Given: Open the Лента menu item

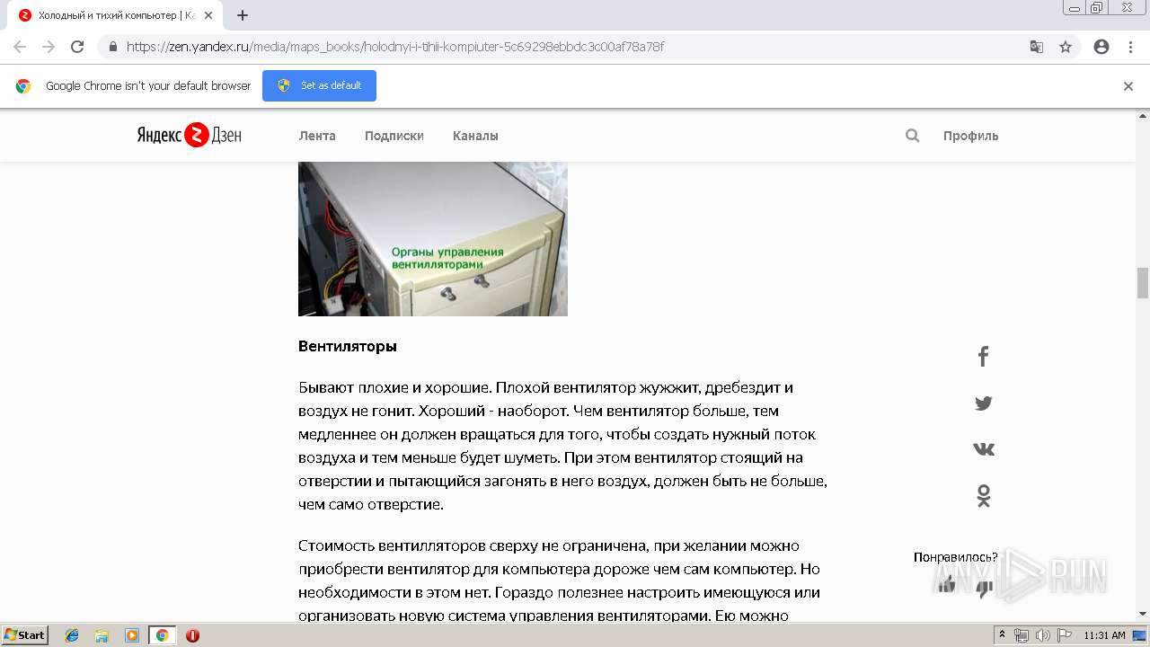Looking at the screenshot, I should pos(317,136).
